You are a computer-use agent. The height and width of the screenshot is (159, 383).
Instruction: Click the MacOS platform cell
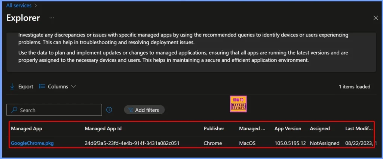247,143
